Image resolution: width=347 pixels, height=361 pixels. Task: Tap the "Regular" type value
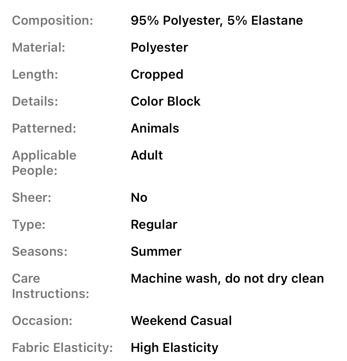click(154, 225)
